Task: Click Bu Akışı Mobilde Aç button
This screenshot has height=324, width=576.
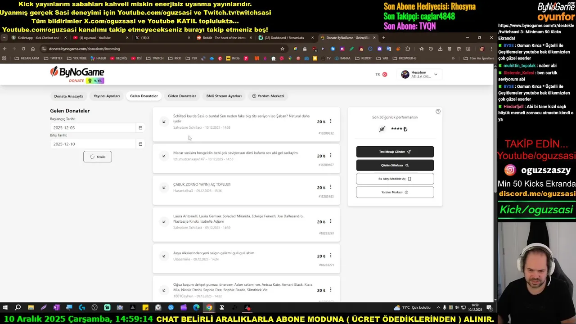Action: coord(395,179)
